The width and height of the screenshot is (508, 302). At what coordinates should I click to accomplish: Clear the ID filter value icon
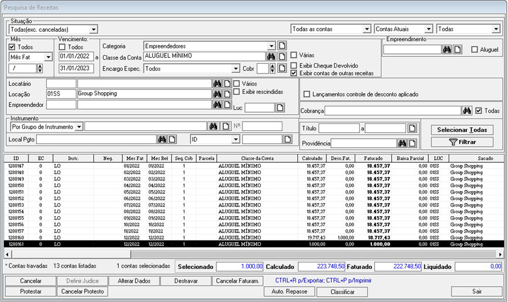[x=288, y=139]
